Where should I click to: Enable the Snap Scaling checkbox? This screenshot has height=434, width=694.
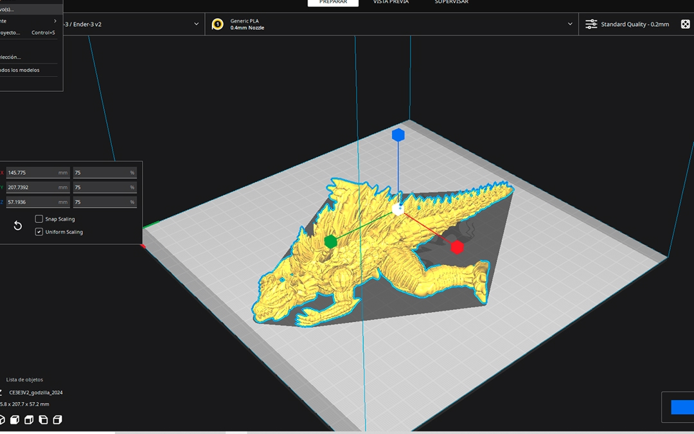[39, 219]
